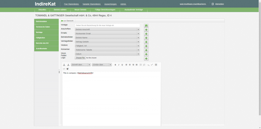Screen dimensions: 261x129
Task: Select Verträge in sidebar
Action: tap(46, 32)
